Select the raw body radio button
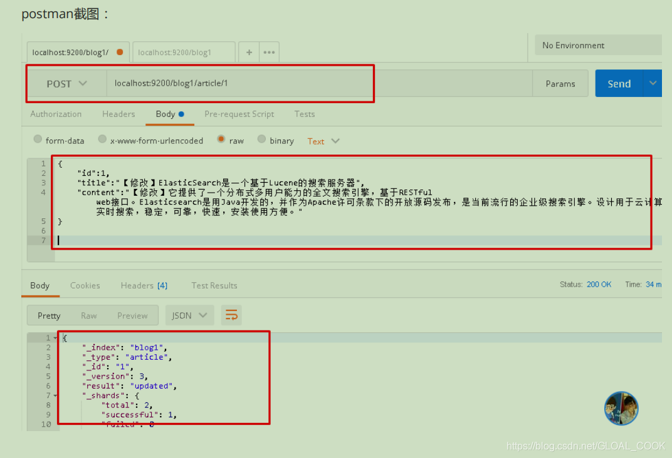Viewport: 672px width, 458px height. coord(221,139)
